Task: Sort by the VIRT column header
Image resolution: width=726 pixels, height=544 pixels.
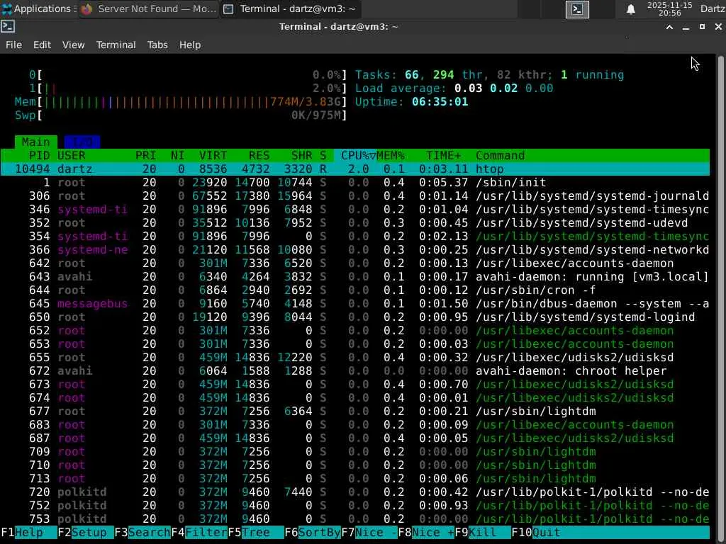Action: pos(213,155)
